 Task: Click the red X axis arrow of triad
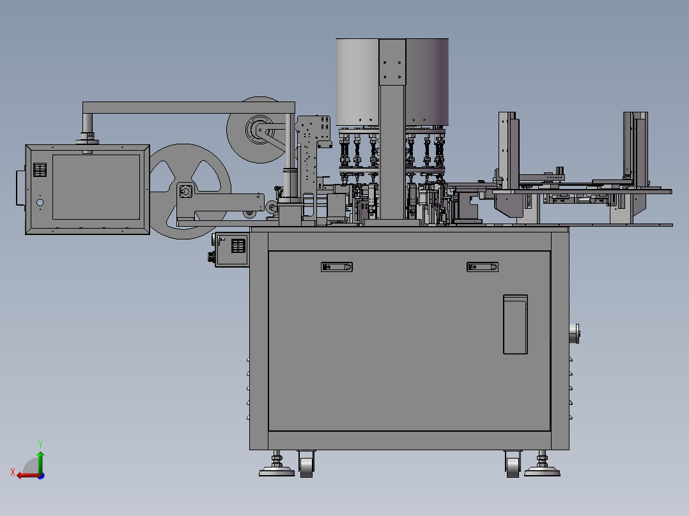[x=27, y=475]
